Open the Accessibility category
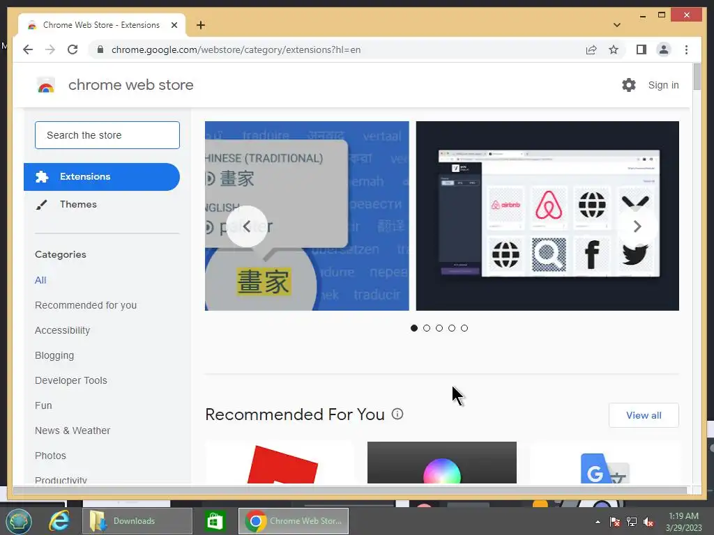 click(62, 330)
